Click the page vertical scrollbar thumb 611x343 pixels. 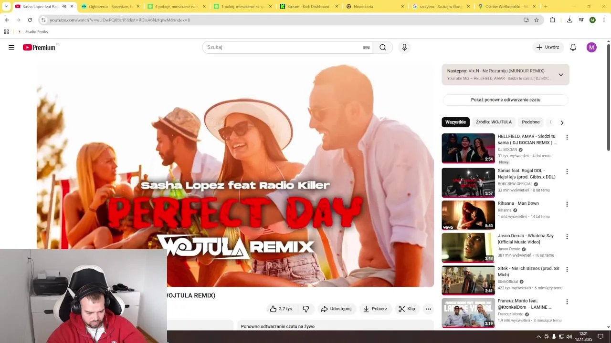tap(609, 98)
